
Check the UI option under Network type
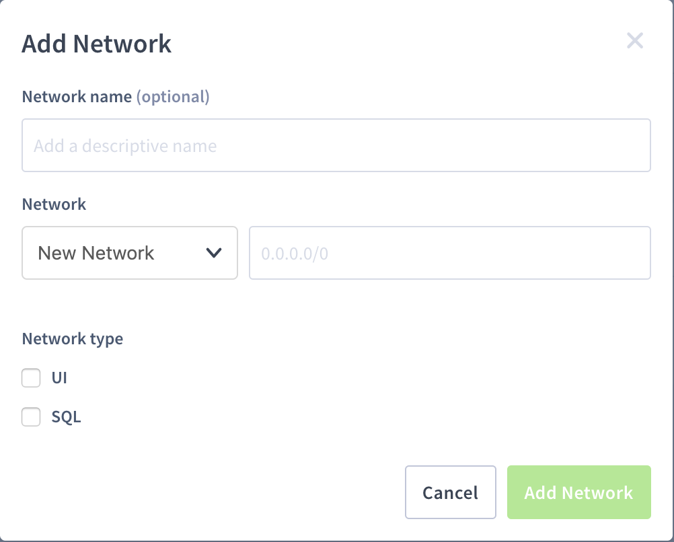click(31, 378)
